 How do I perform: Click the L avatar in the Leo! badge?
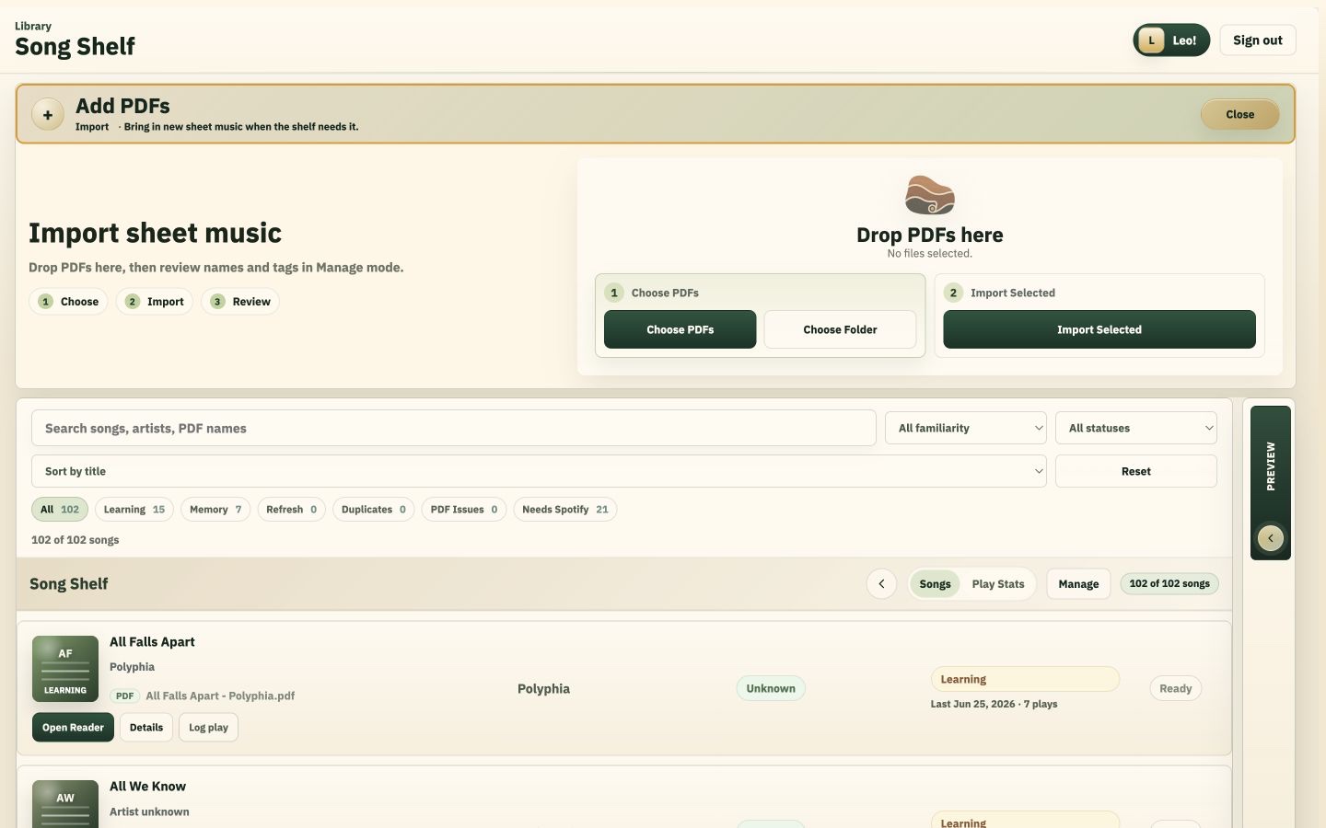(1151, 40)
